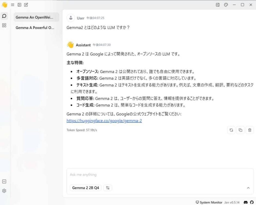Open a new chat thread
Image resolution: width=256 pixels, height=205 pixels.
click(26, 5)
